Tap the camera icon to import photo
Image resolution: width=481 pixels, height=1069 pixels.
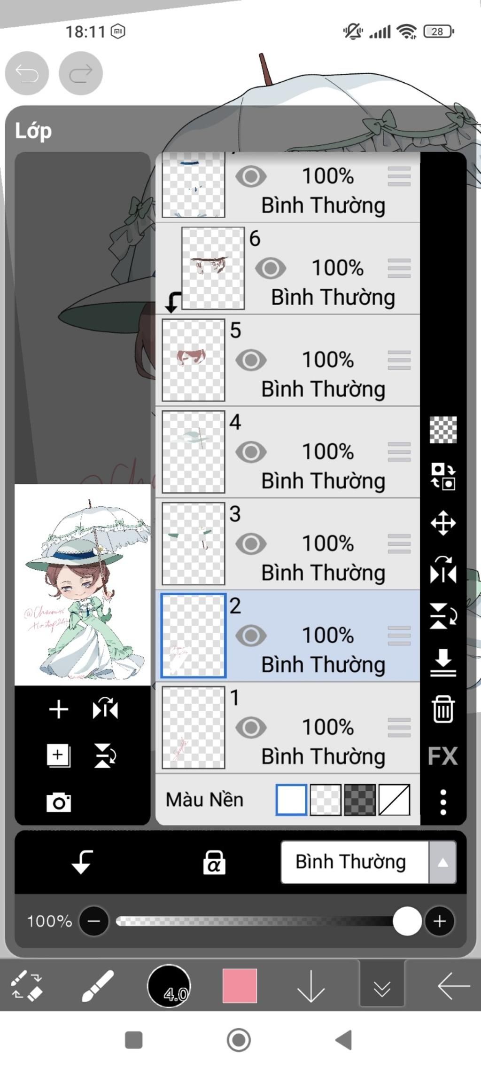click(x=59, y=802)
